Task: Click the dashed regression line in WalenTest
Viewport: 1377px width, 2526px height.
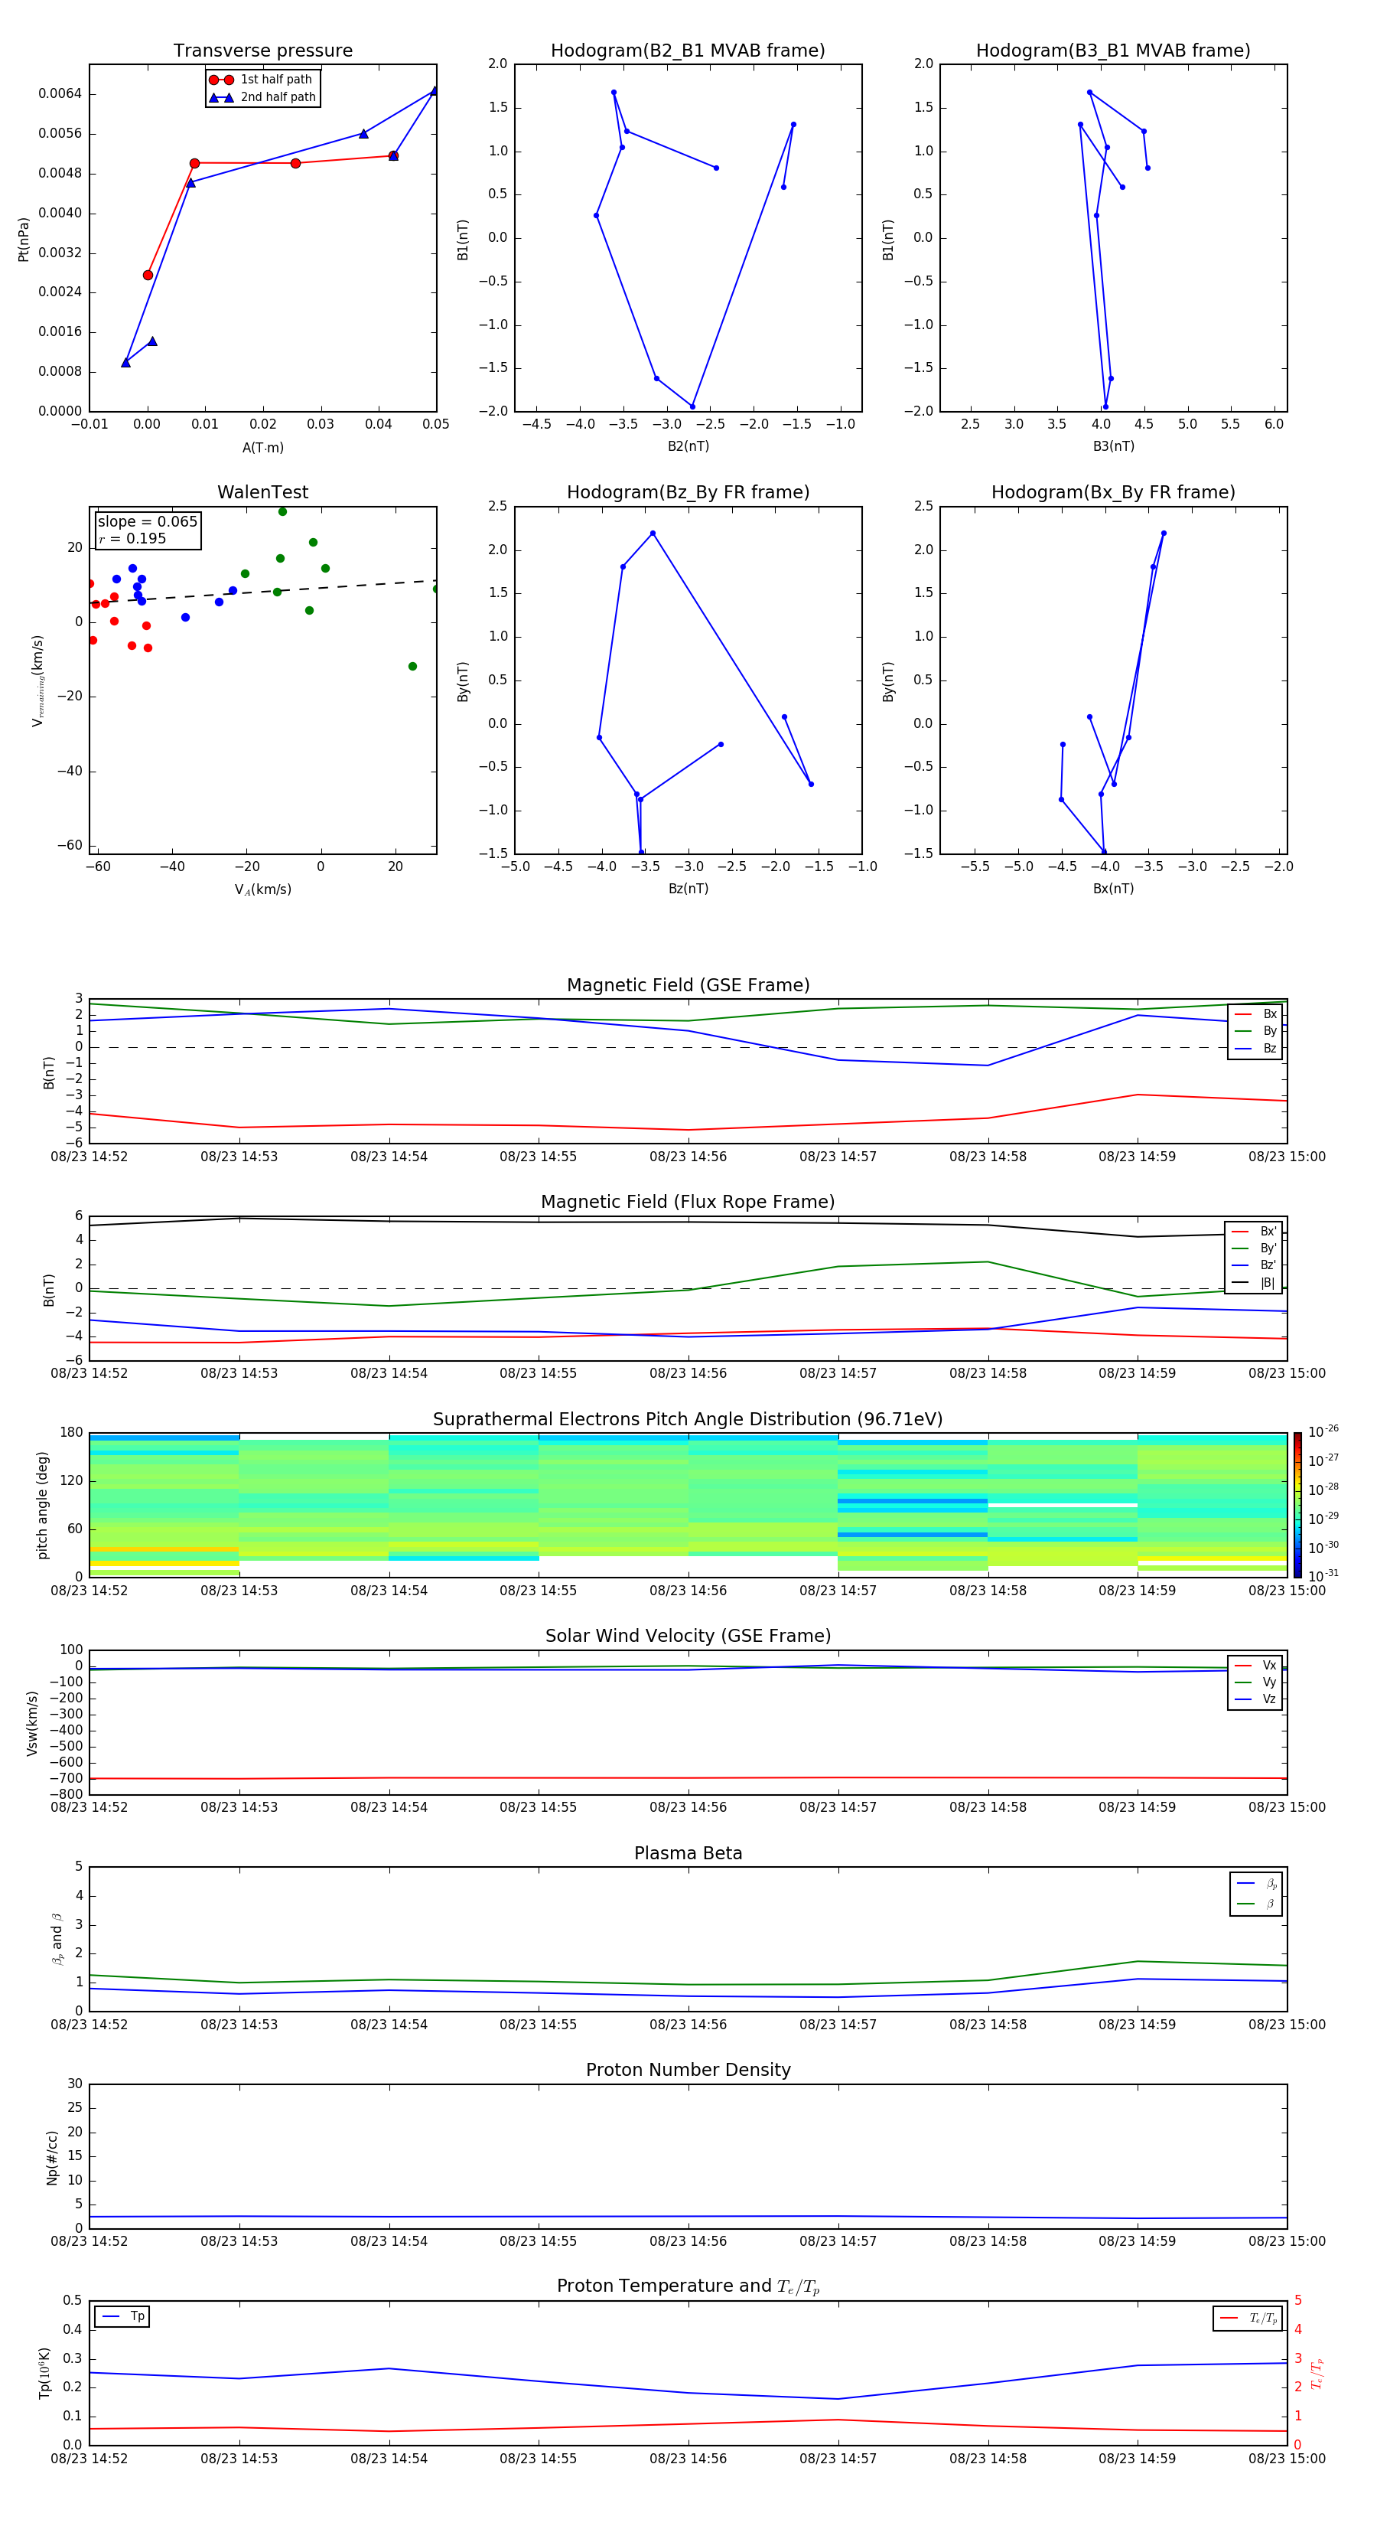Action: point(262,591)
